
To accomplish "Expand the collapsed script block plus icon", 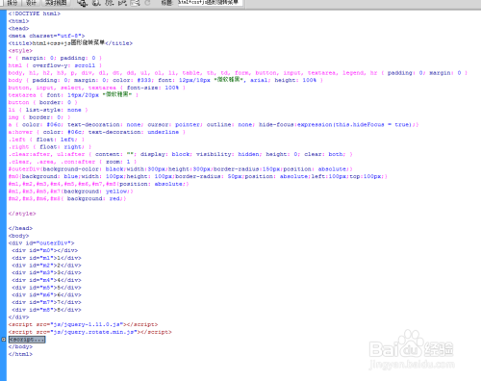I will [x=3, y=340].
